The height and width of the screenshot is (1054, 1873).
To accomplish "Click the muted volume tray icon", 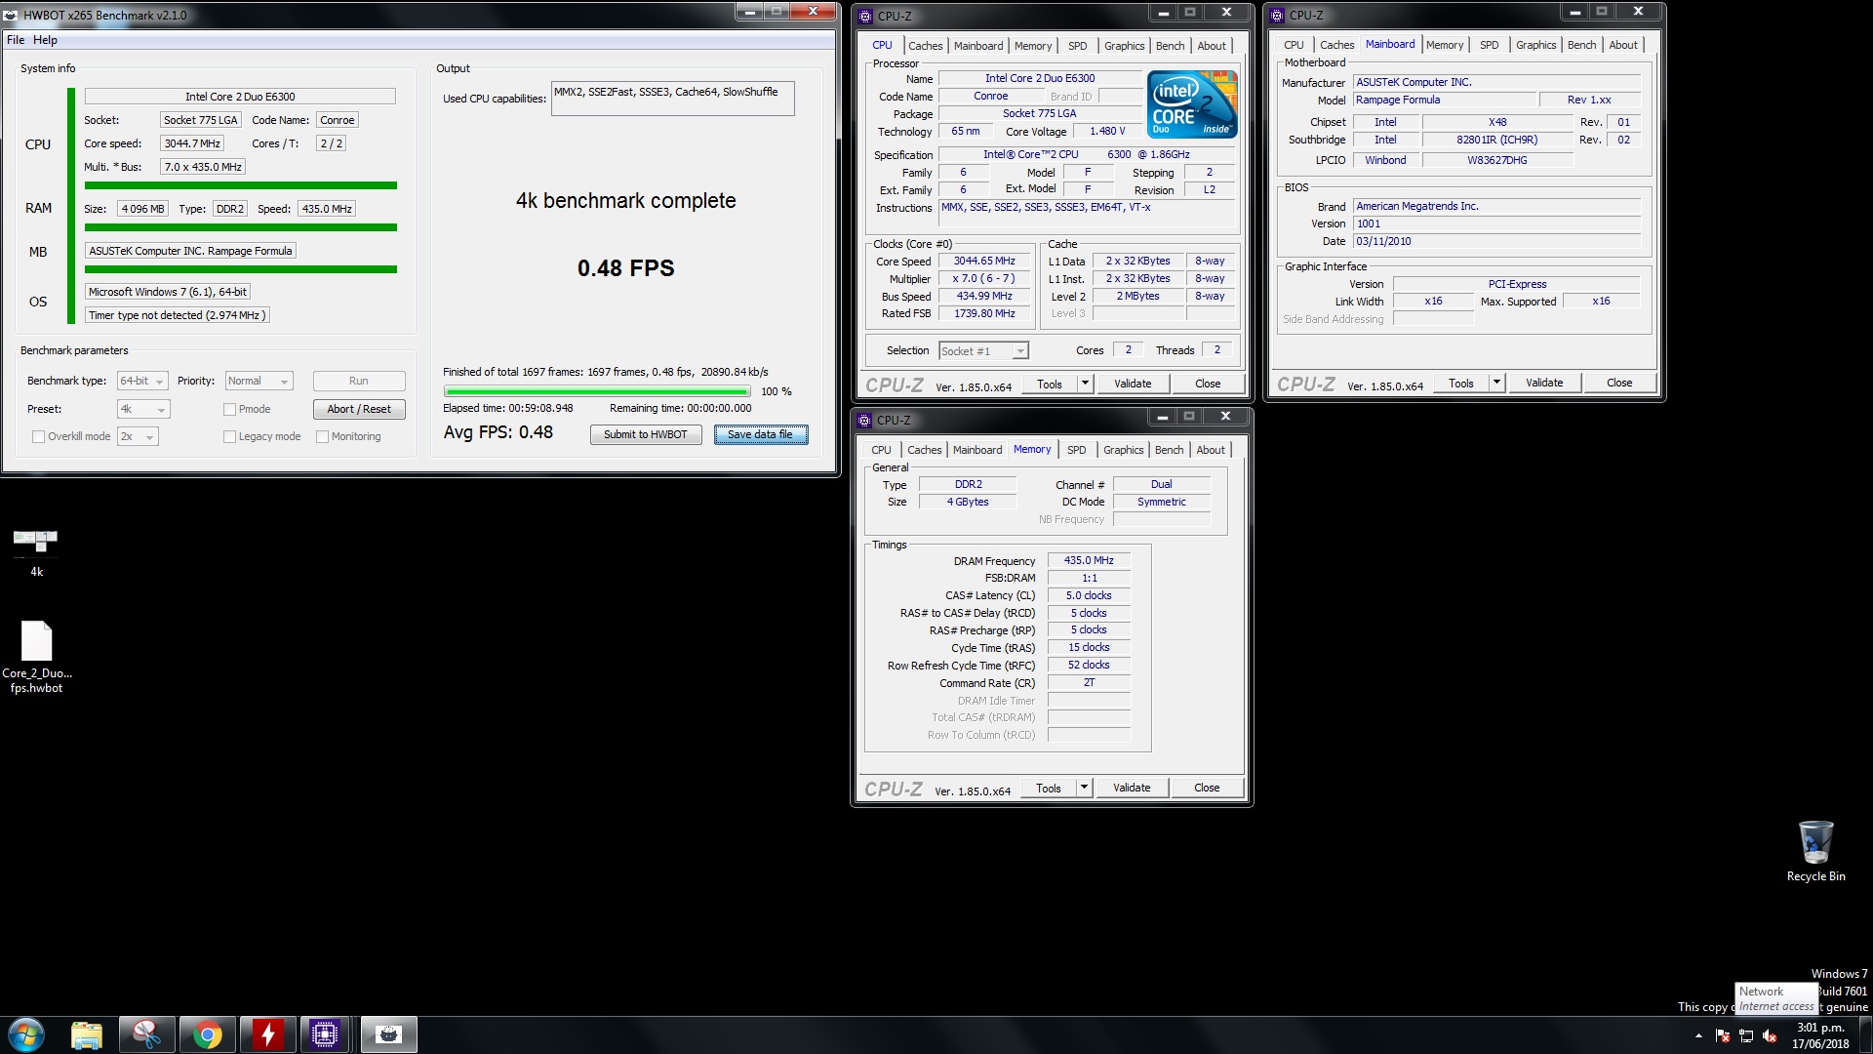I will 1770,1035.
